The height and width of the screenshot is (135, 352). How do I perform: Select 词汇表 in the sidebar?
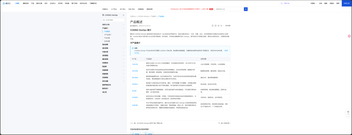[x=104, y=92]
